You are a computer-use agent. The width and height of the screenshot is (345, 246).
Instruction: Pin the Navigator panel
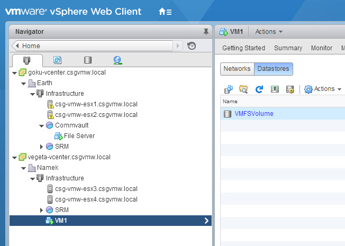pyautogui.click(x=206, y=32)
